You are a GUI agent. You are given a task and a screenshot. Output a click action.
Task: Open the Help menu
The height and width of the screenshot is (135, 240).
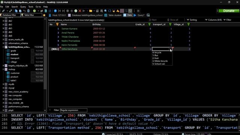pyautogui.click(x=45, y=7)
